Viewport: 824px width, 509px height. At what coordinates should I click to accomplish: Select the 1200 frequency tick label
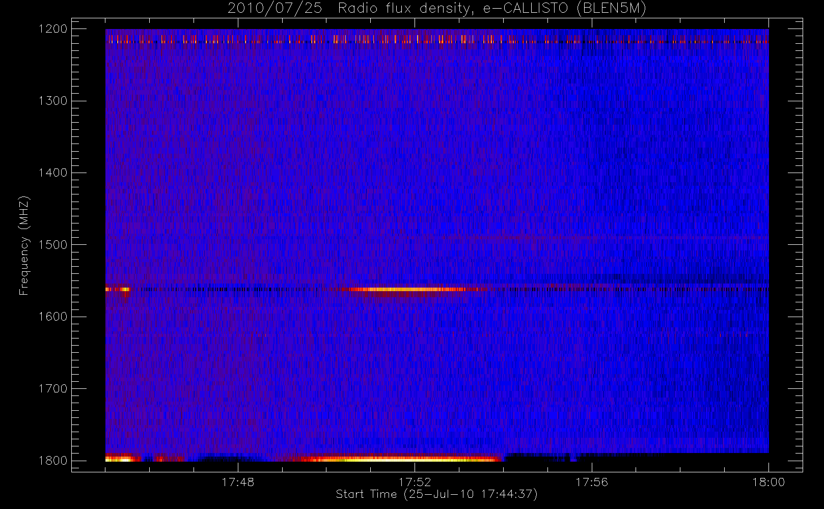point(53,29)
